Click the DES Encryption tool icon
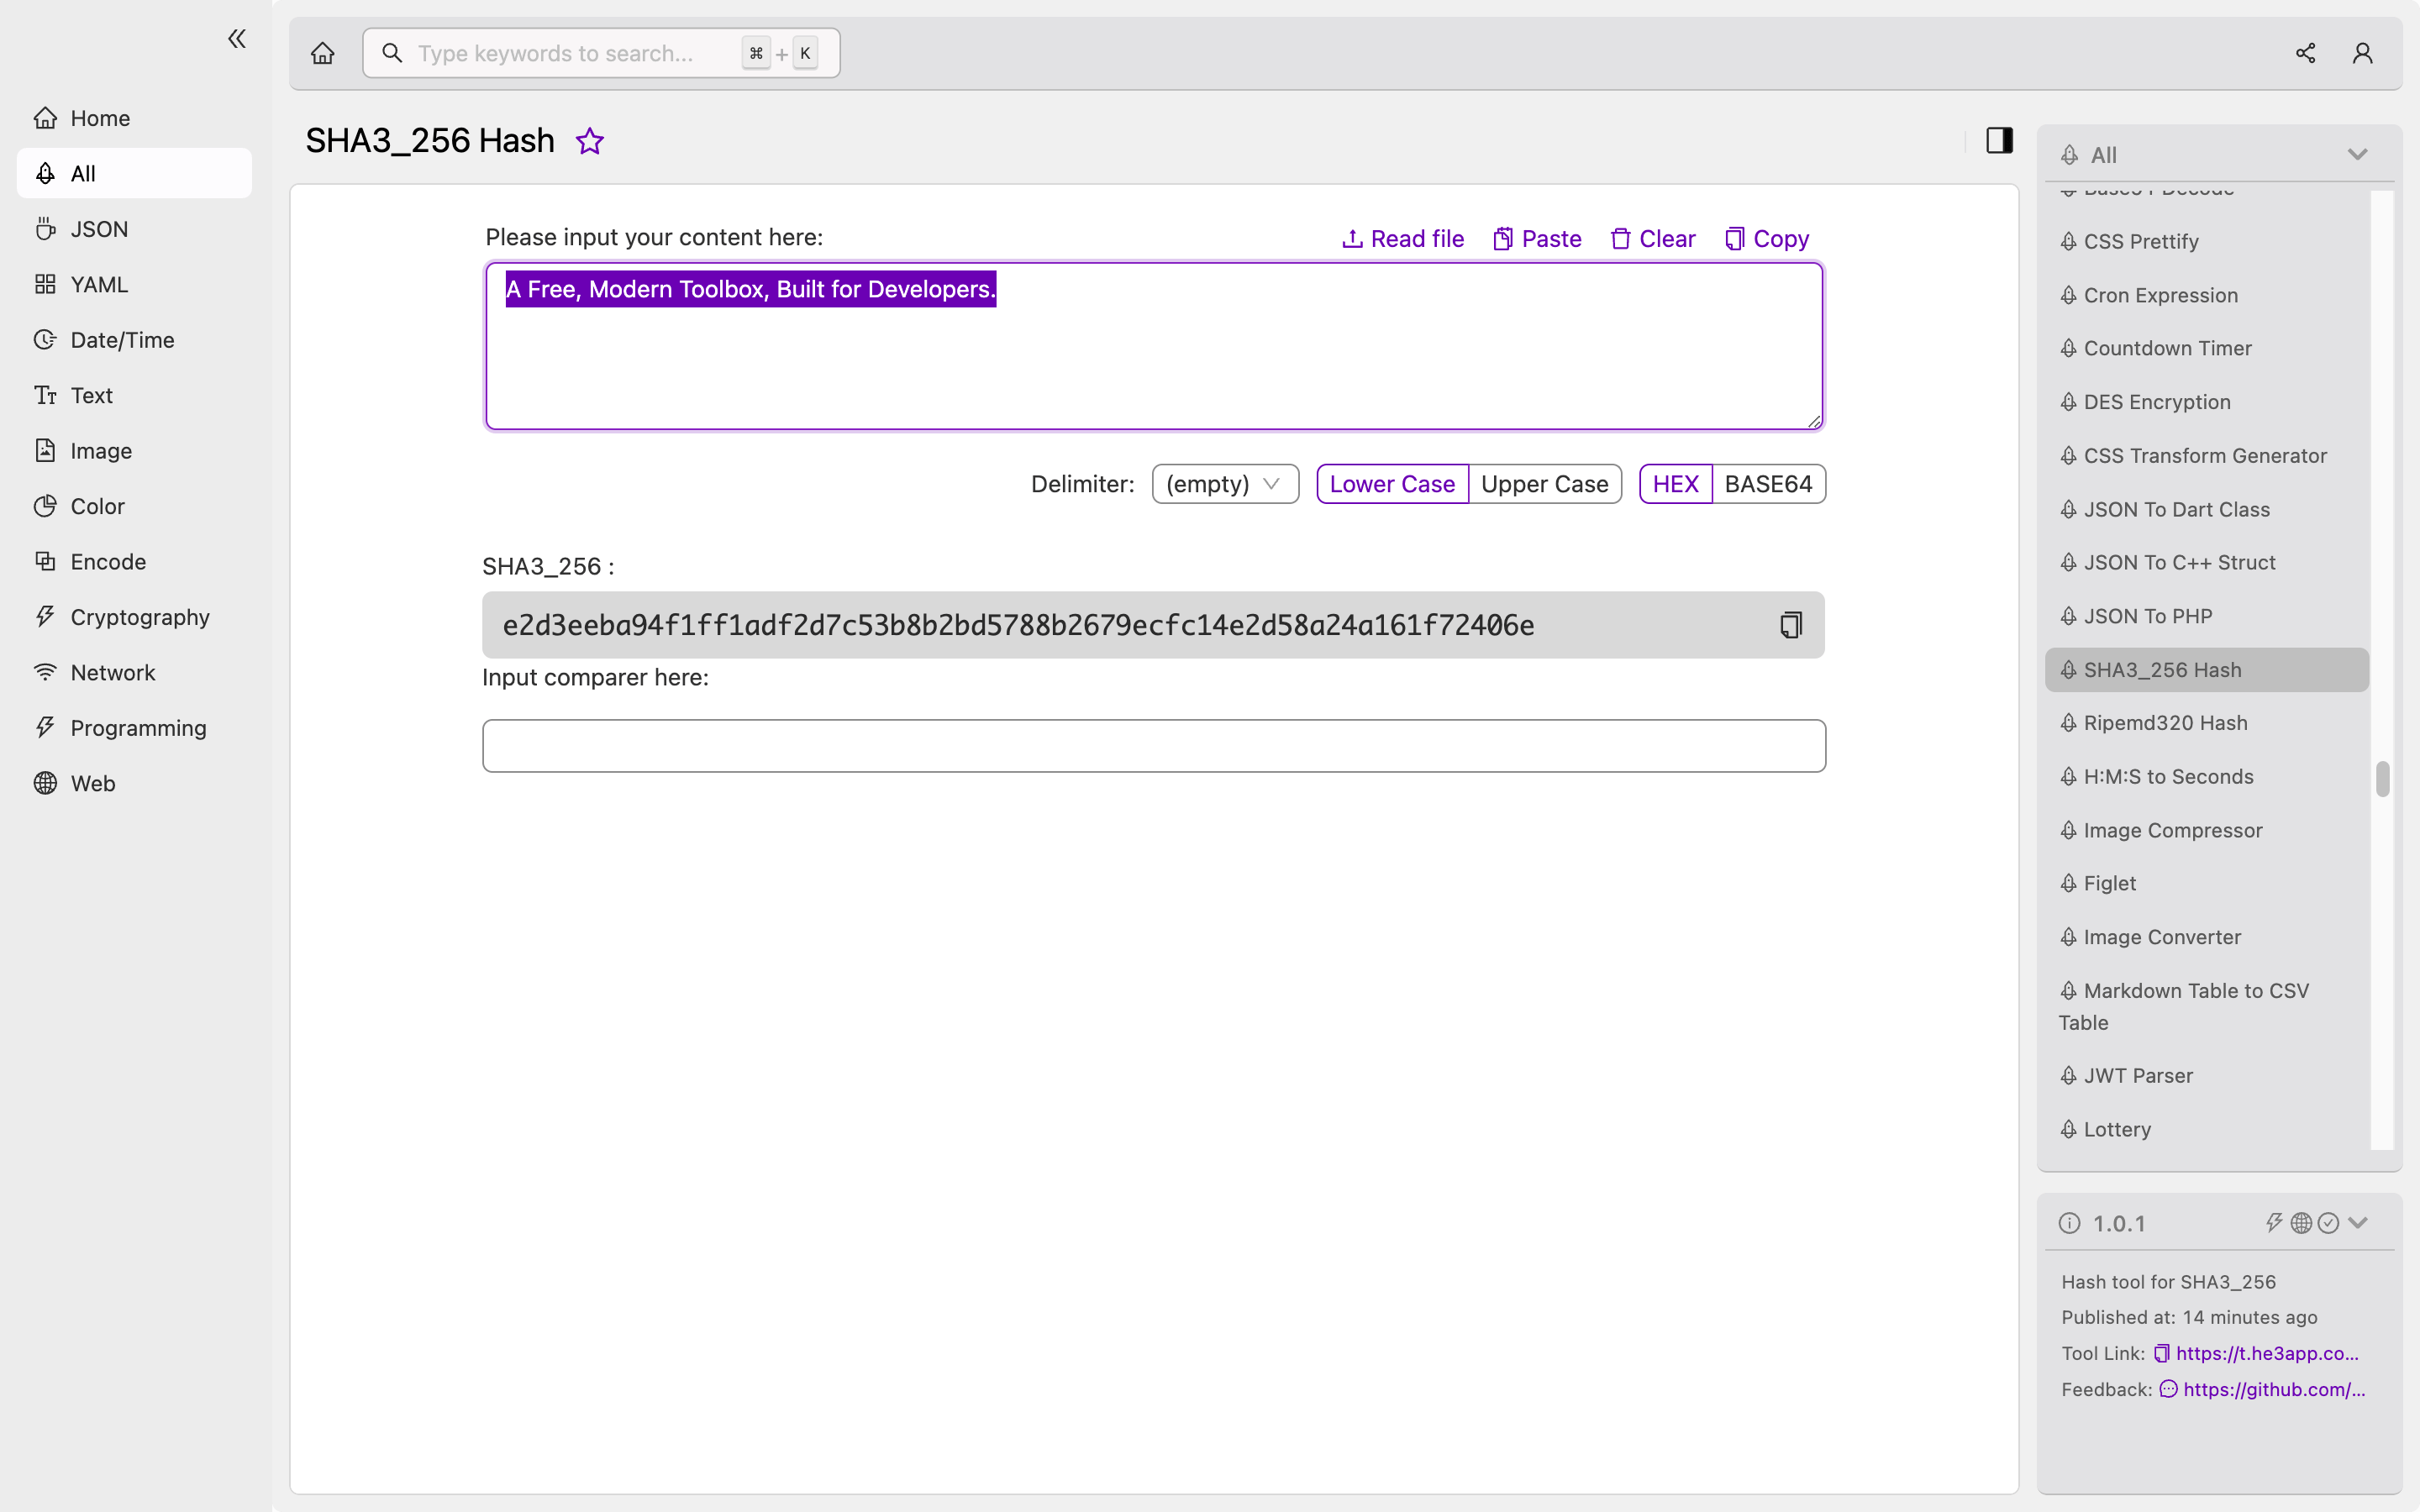Viewport: 2420px width, 1512px height. click(x=2068, y=401)
